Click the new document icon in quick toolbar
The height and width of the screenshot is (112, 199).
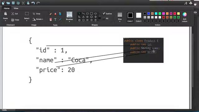click(x=3, y=3)
